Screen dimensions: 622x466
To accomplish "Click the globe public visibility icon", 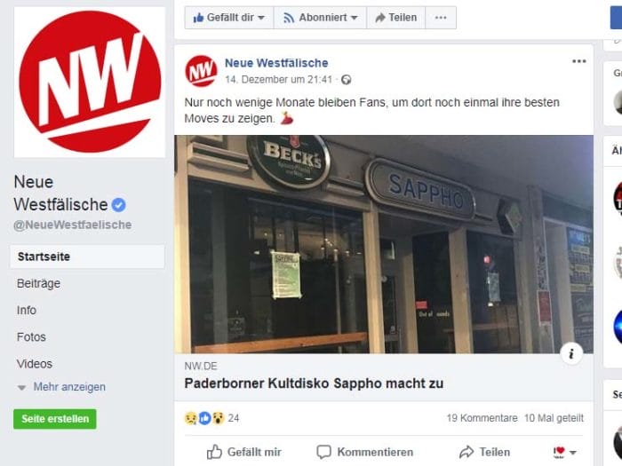I will (x=346, y=80).
